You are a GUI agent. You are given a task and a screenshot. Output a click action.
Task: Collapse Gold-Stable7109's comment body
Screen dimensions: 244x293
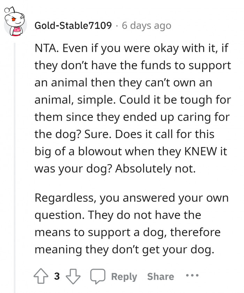pos(15,156)
